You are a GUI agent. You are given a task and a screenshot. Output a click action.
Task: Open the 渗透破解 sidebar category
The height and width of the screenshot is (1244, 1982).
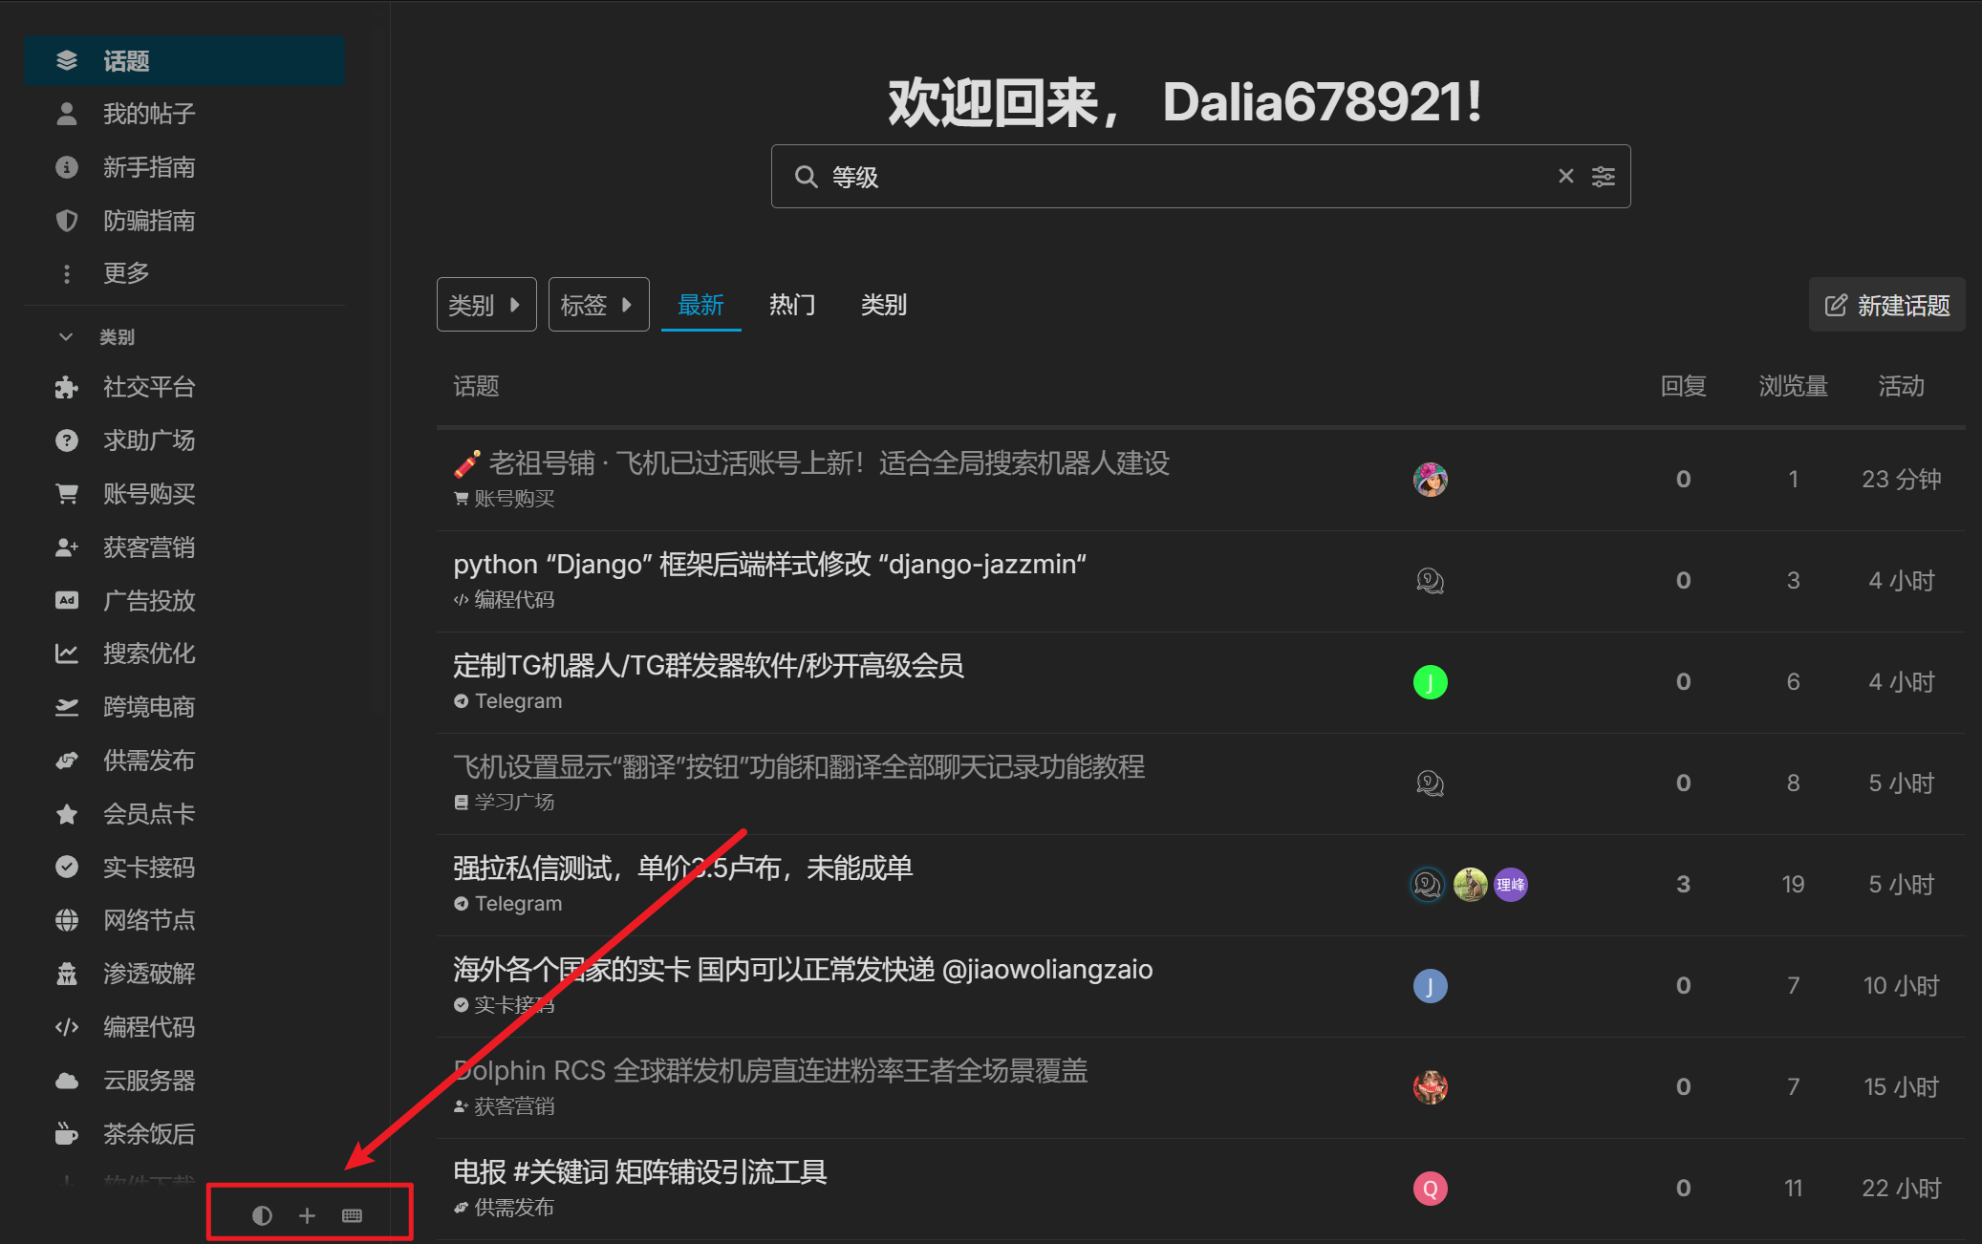[148, 974]
